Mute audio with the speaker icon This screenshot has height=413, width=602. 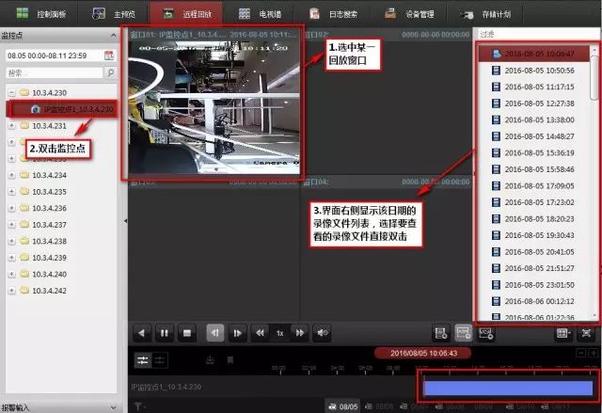click(323, 332)
